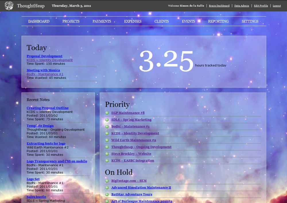The width and height of the screenshot is (287, 203).
Task: Click green plus beside Steve Brockley ~ Website
Action: 107,154
